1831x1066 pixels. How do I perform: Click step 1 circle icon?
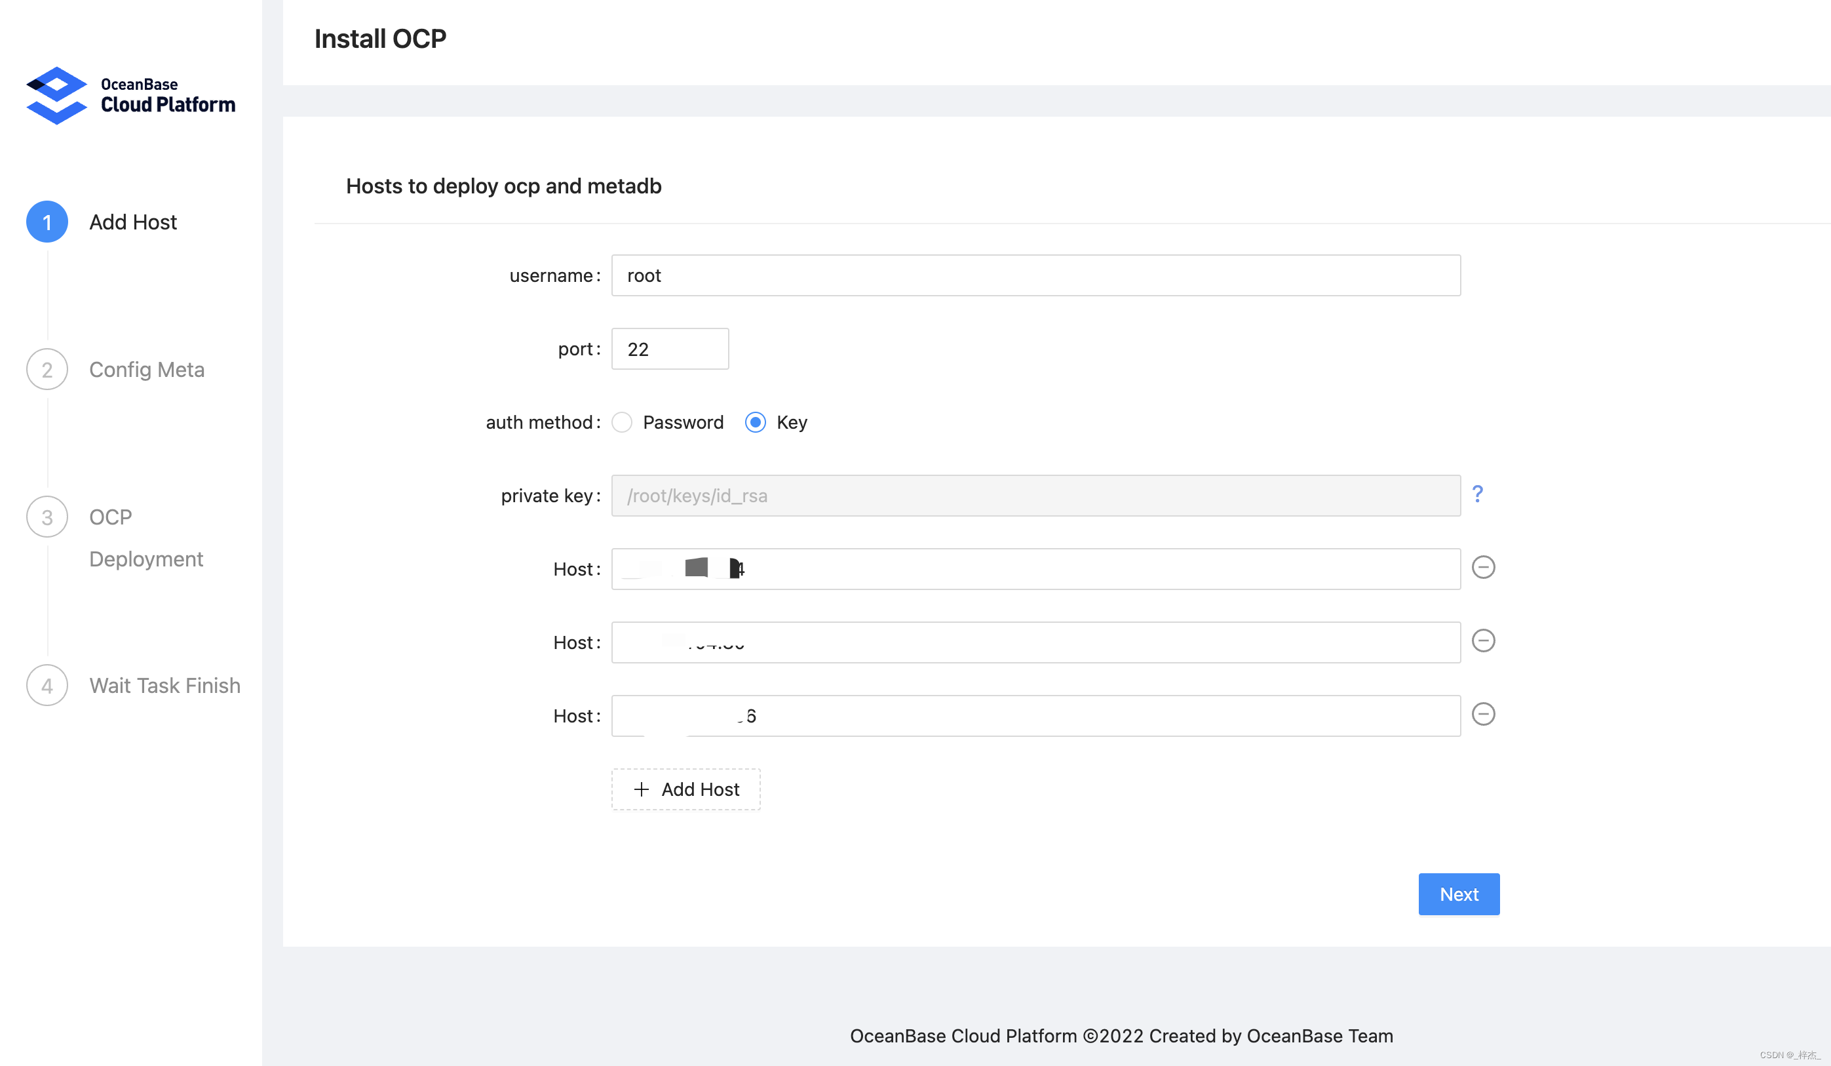click(47, 222)
